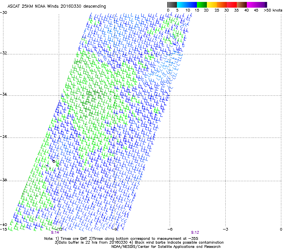Image resolution: width=284 pixels, height=249 pixels.
Task: Click the credit 'NOAA/NESDIS/Center for Satellite Applications and Research'
Action: click(166, 247)
